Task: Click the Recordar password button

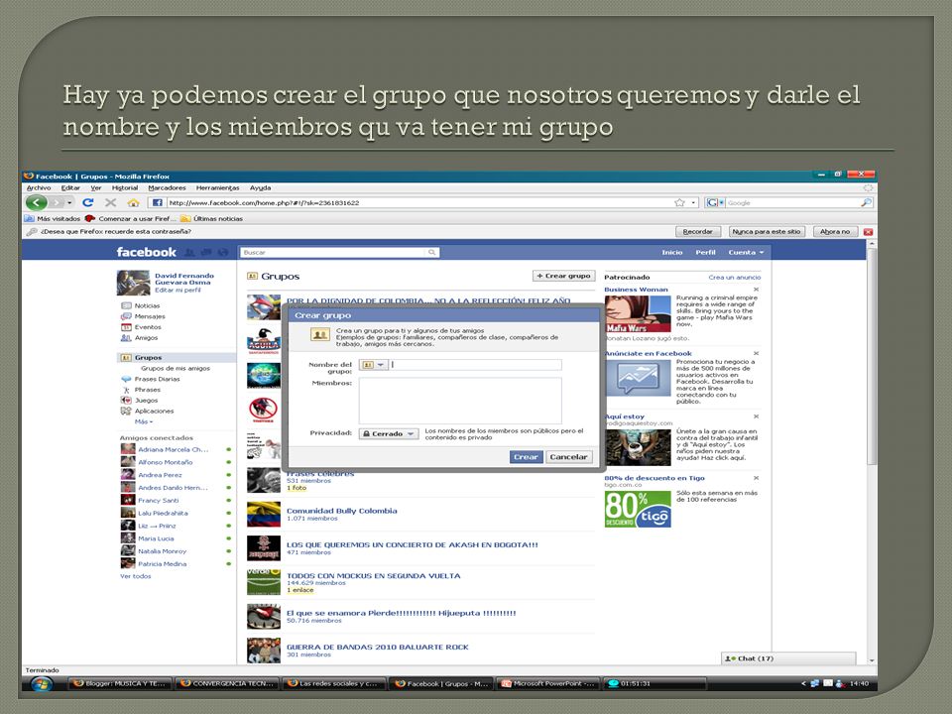Action: [697, 232]
